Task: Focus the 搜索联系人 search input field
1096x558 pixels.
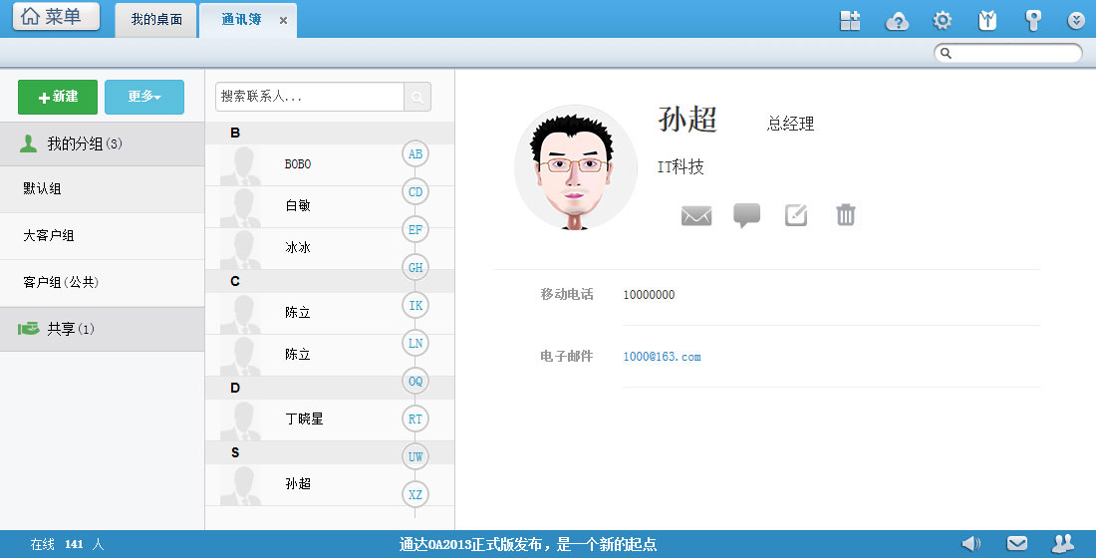Action: pyautogui.click(x=309, y=97)
